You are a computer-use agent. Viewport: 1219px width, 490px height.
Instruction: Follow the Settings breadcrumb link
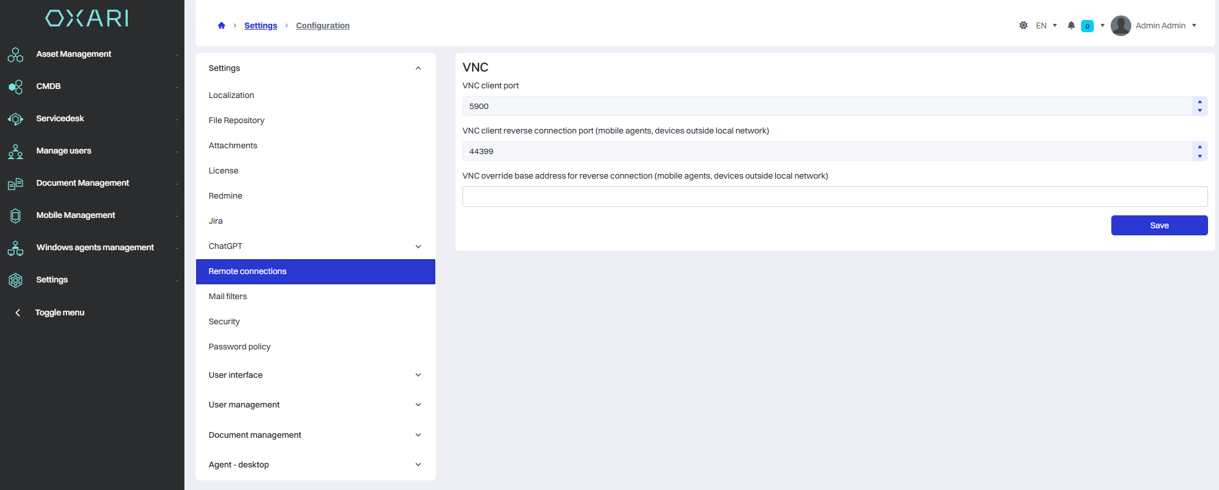point(261,26)
